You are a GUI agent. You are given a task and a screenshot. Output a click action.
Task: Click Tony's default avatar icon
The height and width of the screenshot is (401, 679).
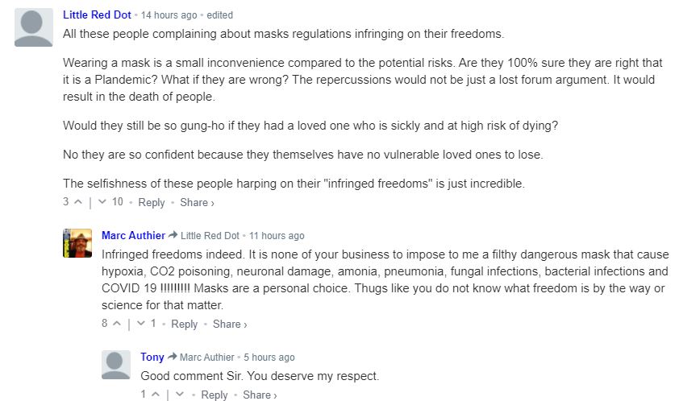[x=115, y=365]
